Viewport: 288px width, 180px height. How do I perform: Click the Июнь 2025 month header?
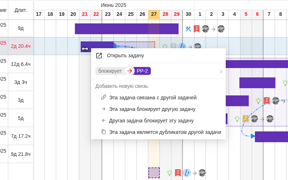(x=113, y=5)
